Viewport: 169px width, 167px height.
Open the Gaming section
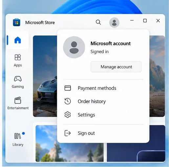18,82
